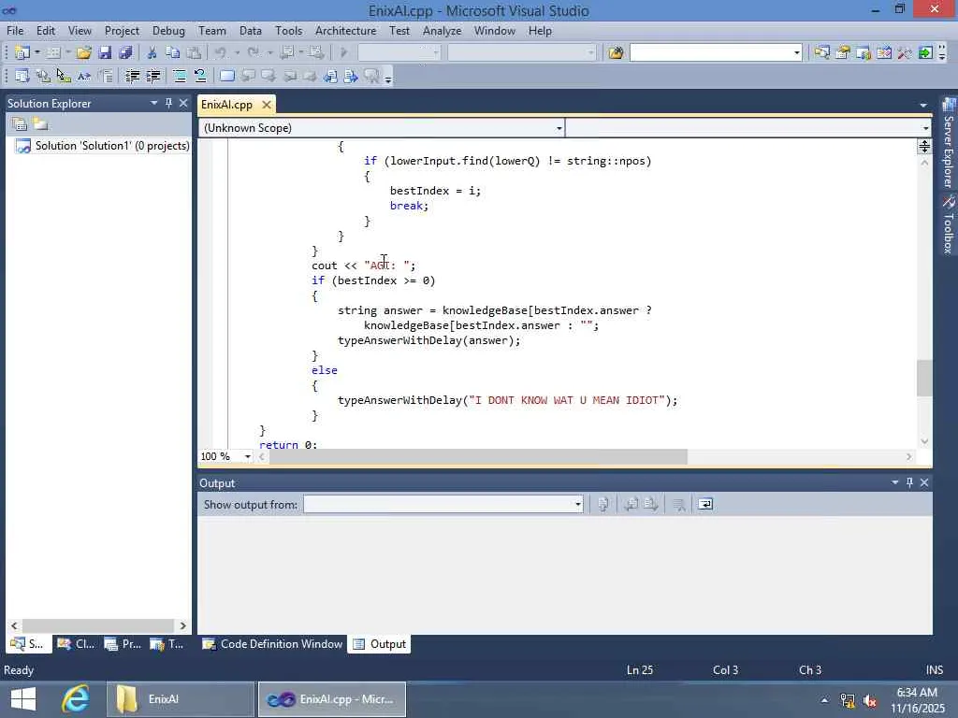Click the editor vertical scrollbar thumb

pyautogui.click(x=924, y=378)
